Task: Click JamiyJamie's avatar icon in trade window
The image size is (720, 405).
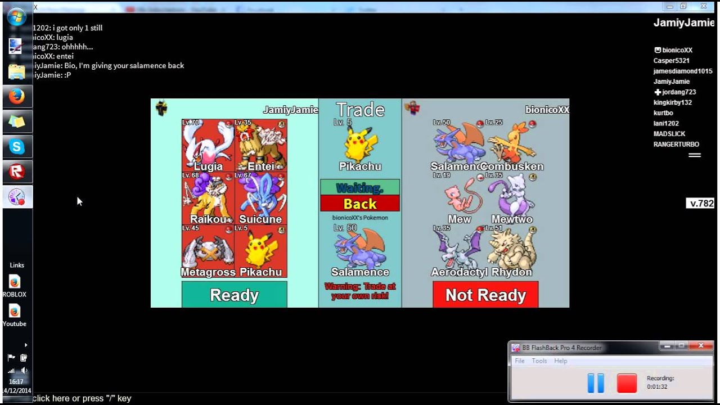Action: coord(161,108)
